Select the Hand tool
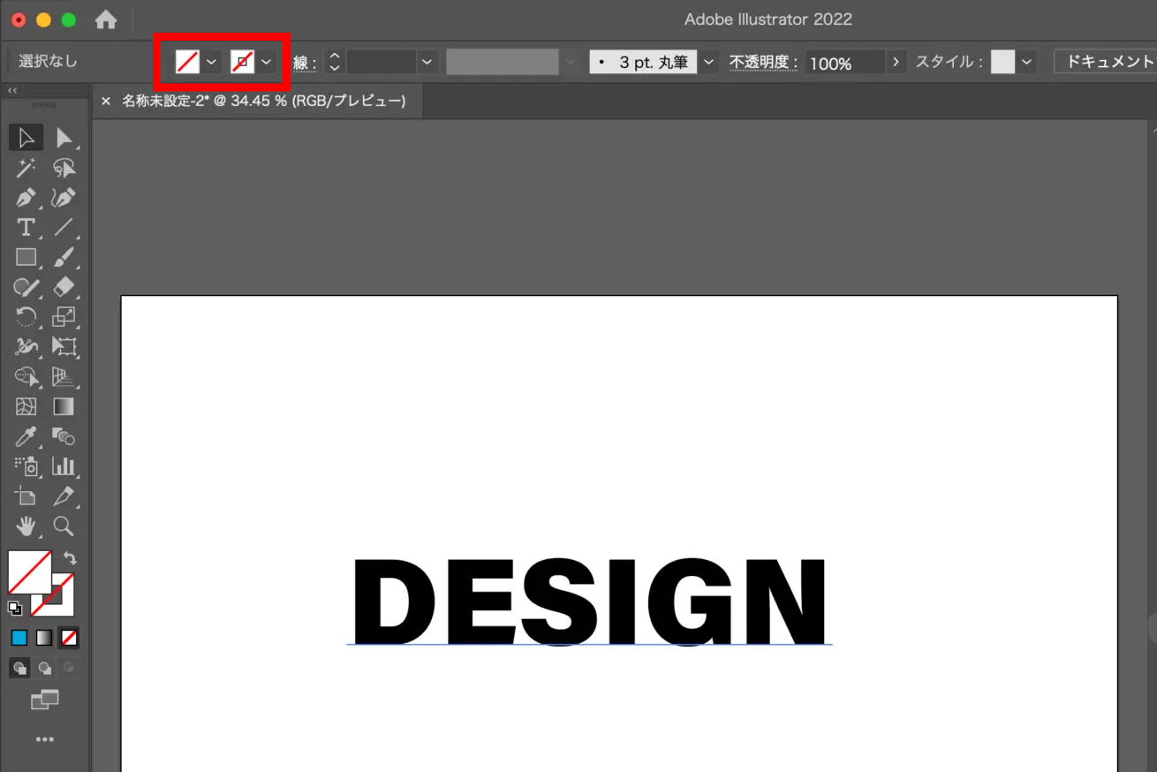This screenshot has height=772, width=1157. [x=26, y=526]
